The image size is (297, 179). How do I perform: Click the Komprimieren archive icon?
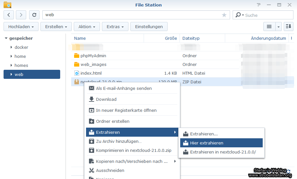[92, 150]
